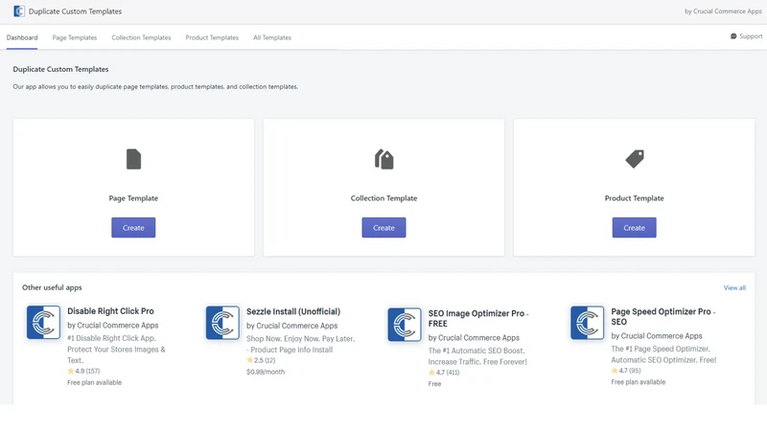Click the star rating icon for Disable Right Click Pro
The width and height of the screenshot is (767, 431).
(70, 371)
